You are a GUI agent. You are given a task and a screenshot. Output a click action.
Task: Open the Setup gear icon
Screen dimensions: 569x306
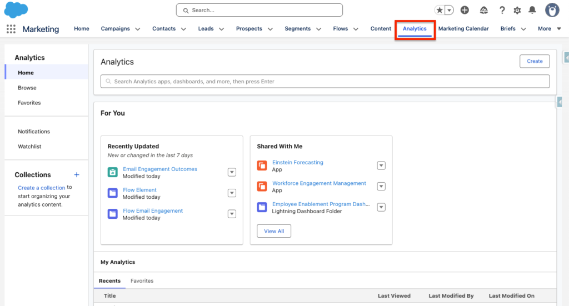point(517,10)
